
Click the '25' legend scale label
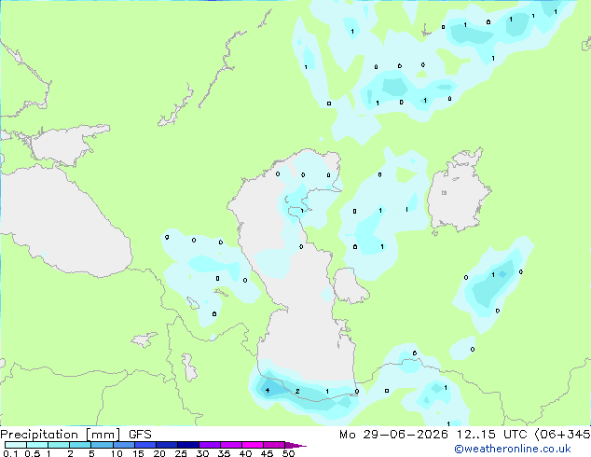pyautogui.click(x=181, y=453)
